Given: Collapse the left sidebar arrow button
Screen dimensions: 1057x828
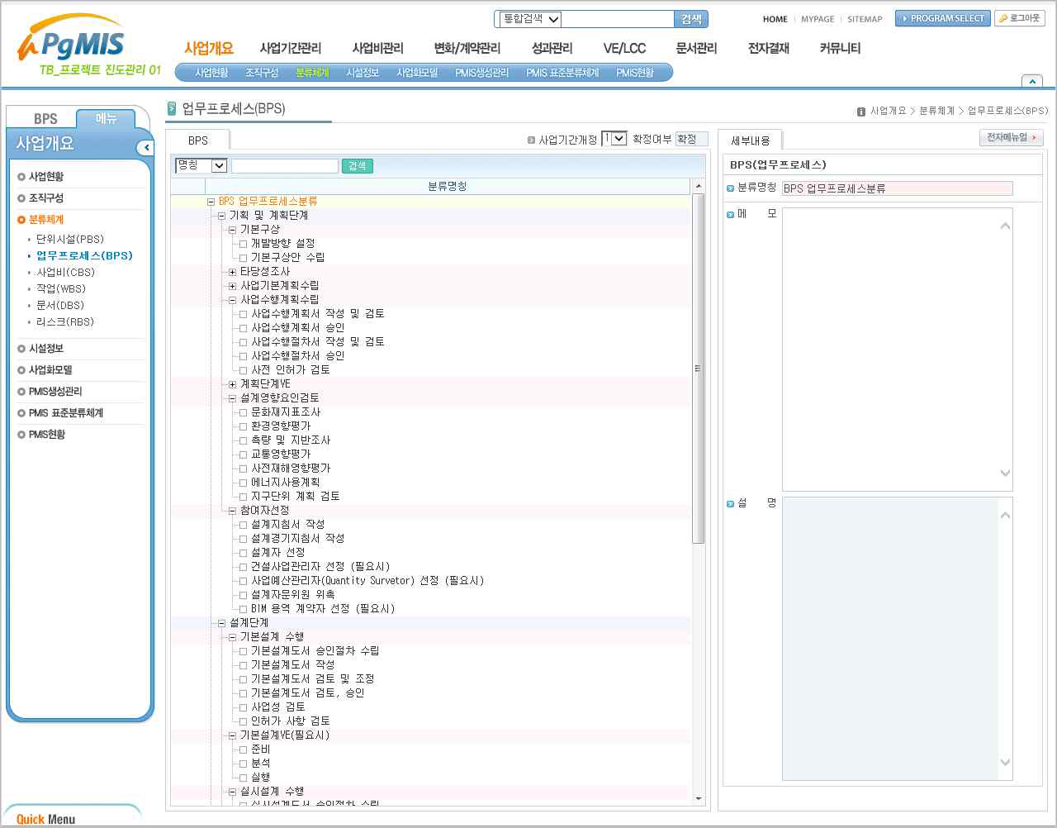Looking at the screenshot, I should [x=146, y=148].
